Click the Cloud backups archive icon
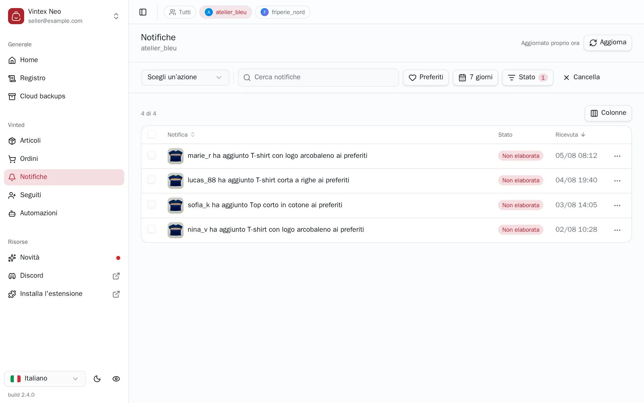This screenshot has width=644, height=403. [x=12, y=96]
